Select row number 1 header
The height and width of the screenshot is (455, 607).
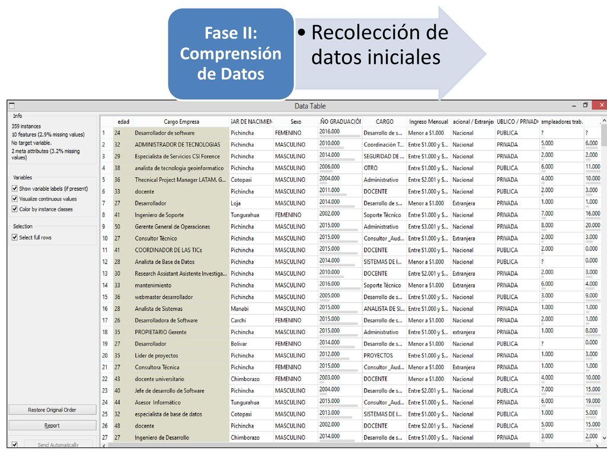[x=107, y=133]
